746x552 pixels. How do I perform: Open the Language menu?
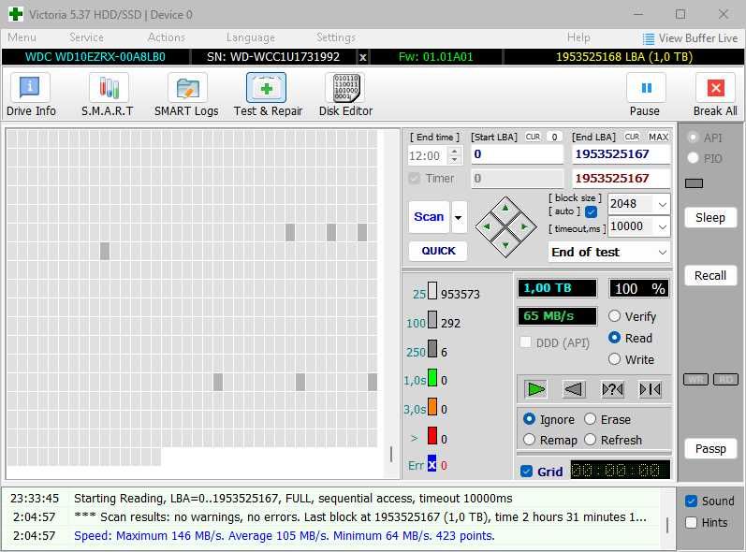250,37
